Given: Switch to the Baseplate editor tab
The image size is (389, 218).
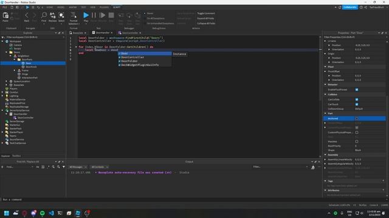Looking at the screenshot, I should [78, 33].
